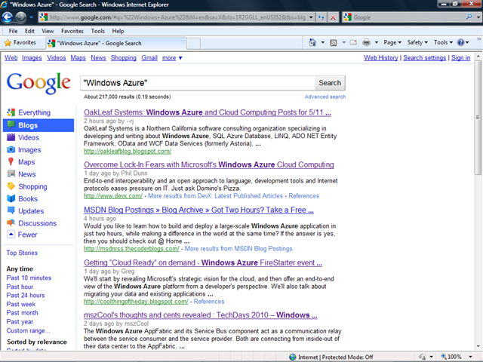The height and width of the screenshot is (362, 483).
Task: Click the RSS feeds icon in the command bar
Action: point(334,43)
